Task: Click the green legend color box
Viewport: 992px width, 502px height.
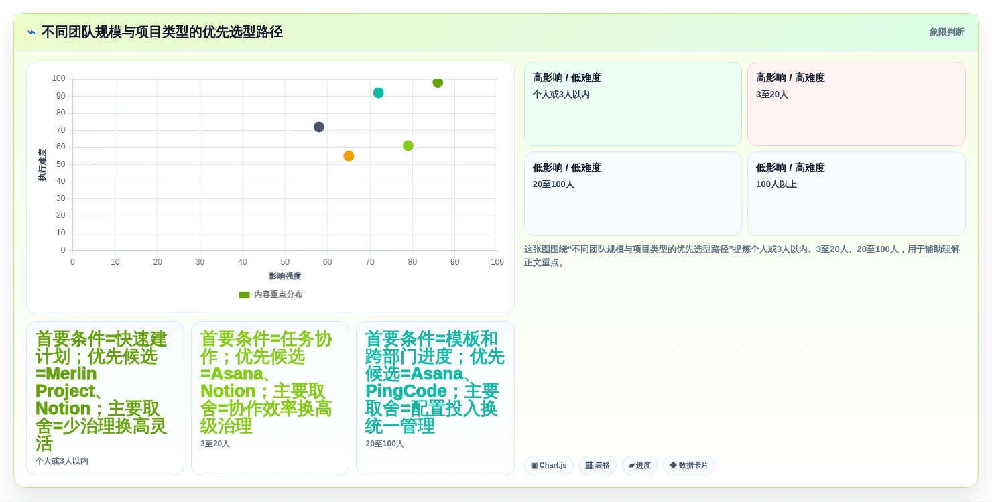Action: tap(244, 294)
